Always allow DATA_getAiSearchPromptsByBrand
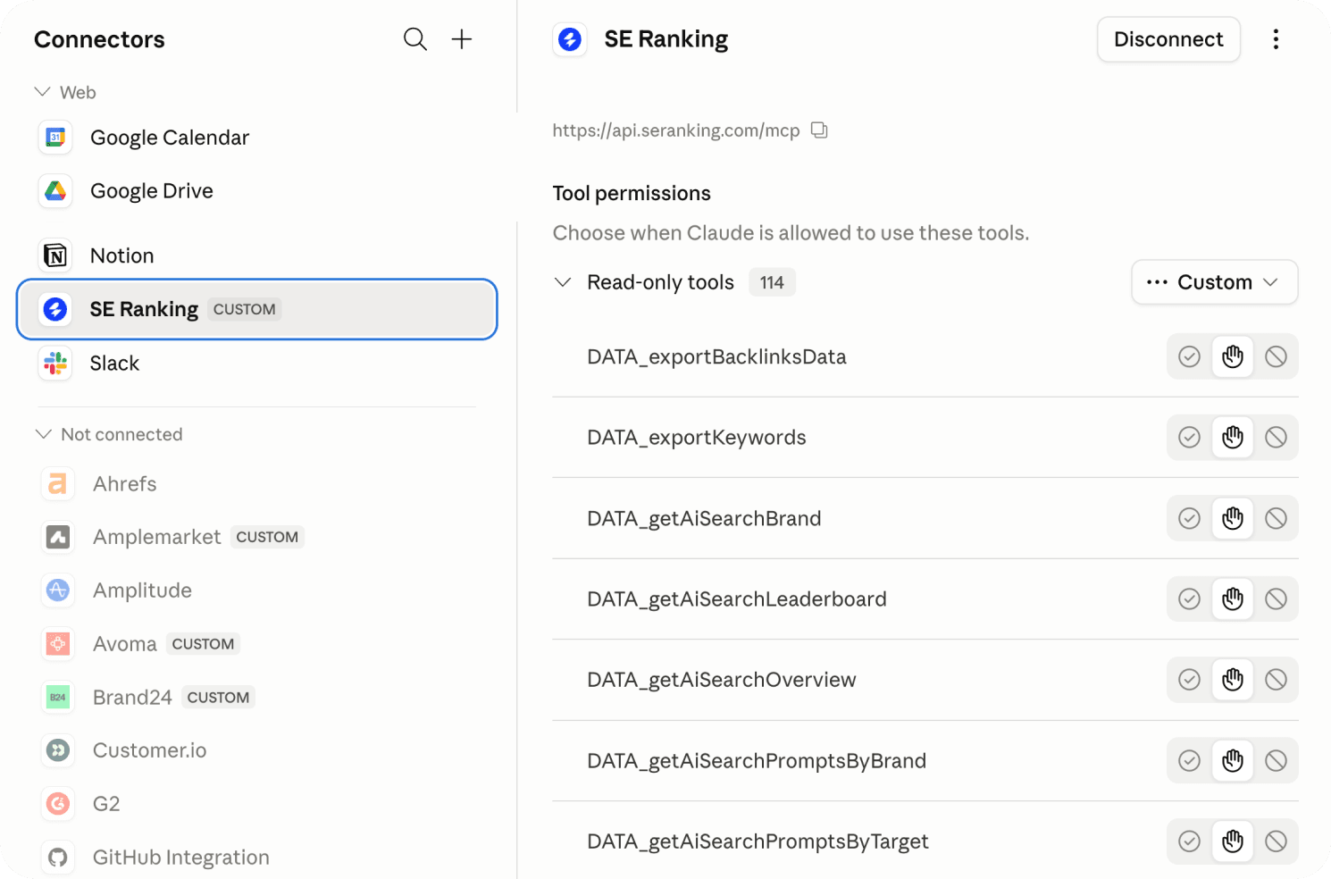 1189,760
